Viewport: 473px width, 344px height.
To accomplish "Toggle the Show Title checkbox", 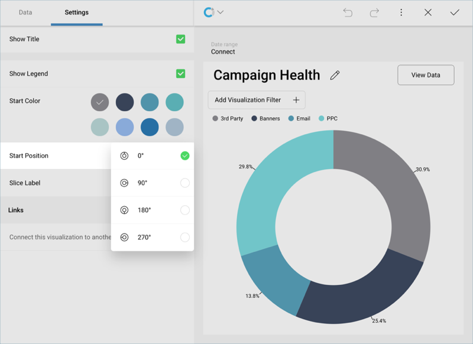I will (x=181, y=39).
